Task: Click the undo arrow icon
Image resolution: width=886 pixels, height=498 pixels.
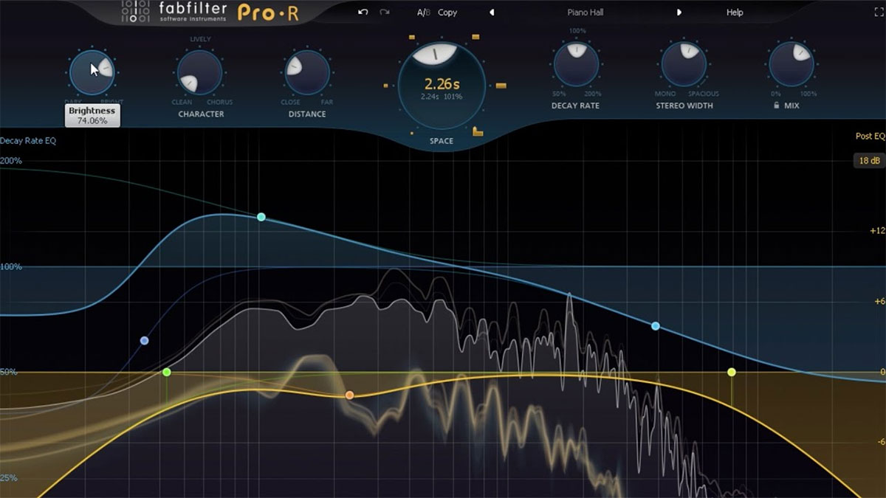Action: [x=362, y=12]
